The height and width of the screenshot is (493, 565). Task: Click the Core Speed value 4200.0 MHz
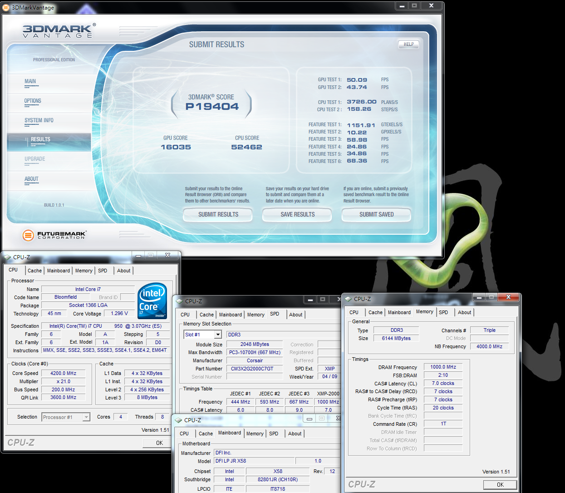pos(64,373)
